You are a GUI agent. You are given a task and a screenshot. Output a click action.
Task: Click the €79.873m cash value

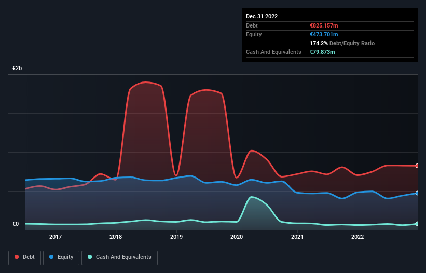pos(322,52)
